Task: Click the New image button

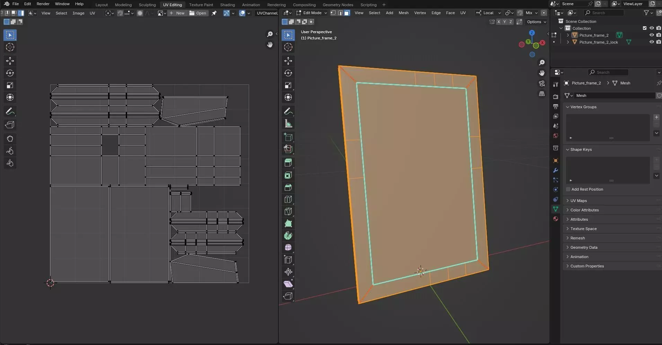Action: pyautogui.click(x=177, y=13)
